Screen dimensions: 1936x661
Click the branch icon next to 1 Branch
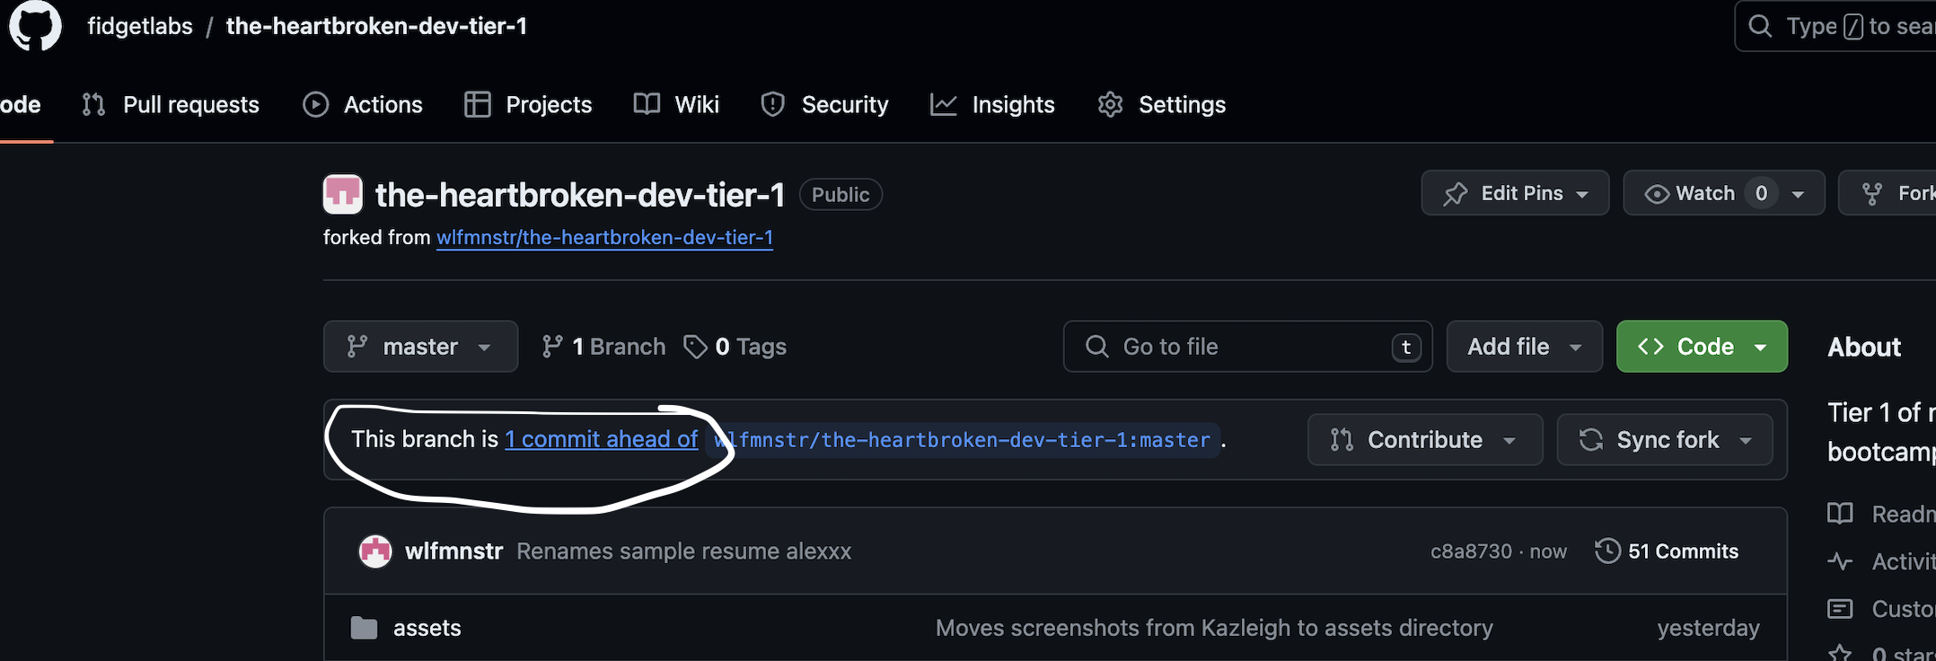(552, 347)
